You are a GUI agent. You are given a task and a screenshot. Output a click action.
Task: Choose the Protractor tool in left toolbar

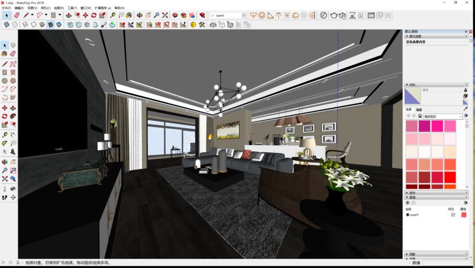pos(4,143)
